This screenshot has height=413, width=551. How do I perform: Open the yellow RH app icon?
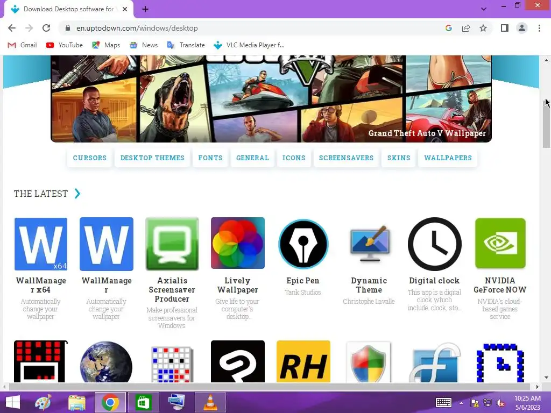pos(303,361)
